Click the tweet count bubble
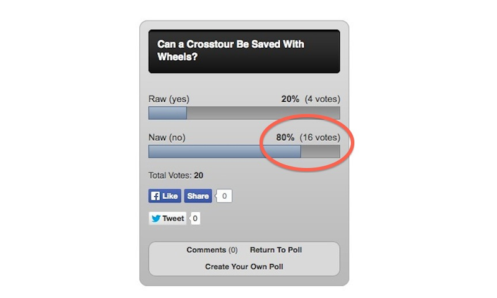The width and height of the screenshot is (497, 298). pyautogui.click(x=195, y=219)
